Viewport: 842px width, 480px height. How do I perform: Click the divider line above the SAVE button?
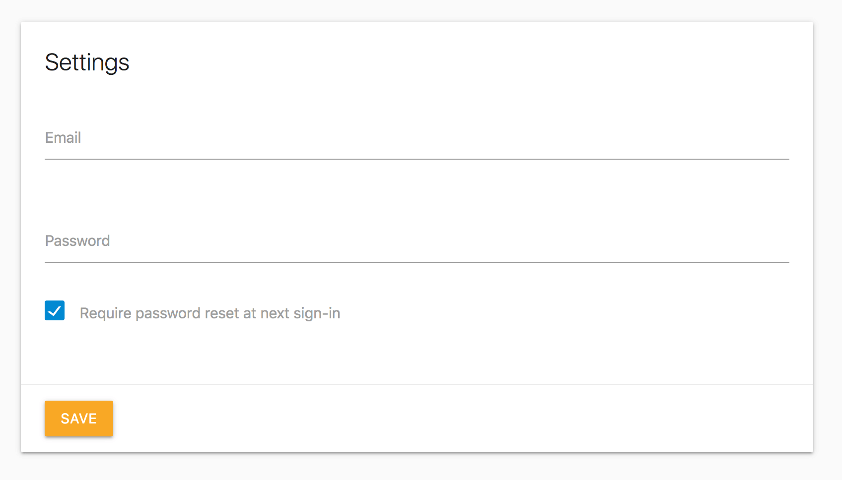click(417, 384)
